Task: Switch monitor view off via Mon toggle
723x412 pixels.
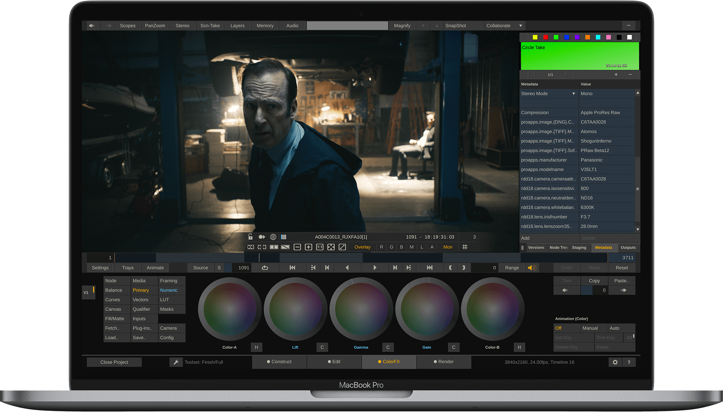Action: (x=448, y=247)
